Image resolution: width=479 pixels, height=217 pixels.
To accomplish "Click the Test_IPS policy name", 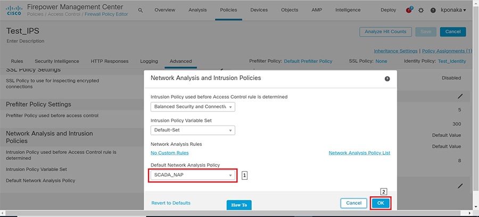I will coord(23,31).
